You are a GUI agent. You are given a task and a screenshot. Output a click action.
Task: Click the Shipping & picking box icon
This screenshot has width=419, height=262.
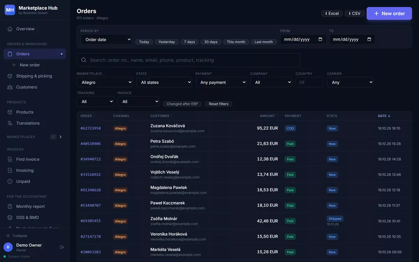click(x=10, y=76)
